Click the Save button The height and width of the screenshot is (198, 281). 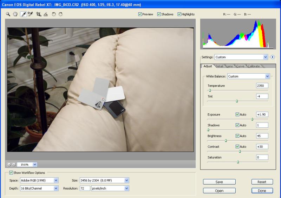tap(219, 182)
